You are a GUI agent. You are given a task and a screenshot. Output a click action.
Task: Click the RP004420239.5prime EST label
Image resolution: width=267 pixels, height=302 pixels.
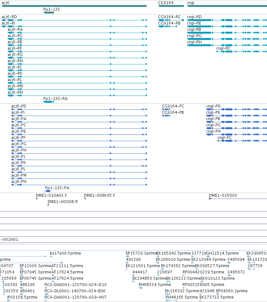pos(203,272)
